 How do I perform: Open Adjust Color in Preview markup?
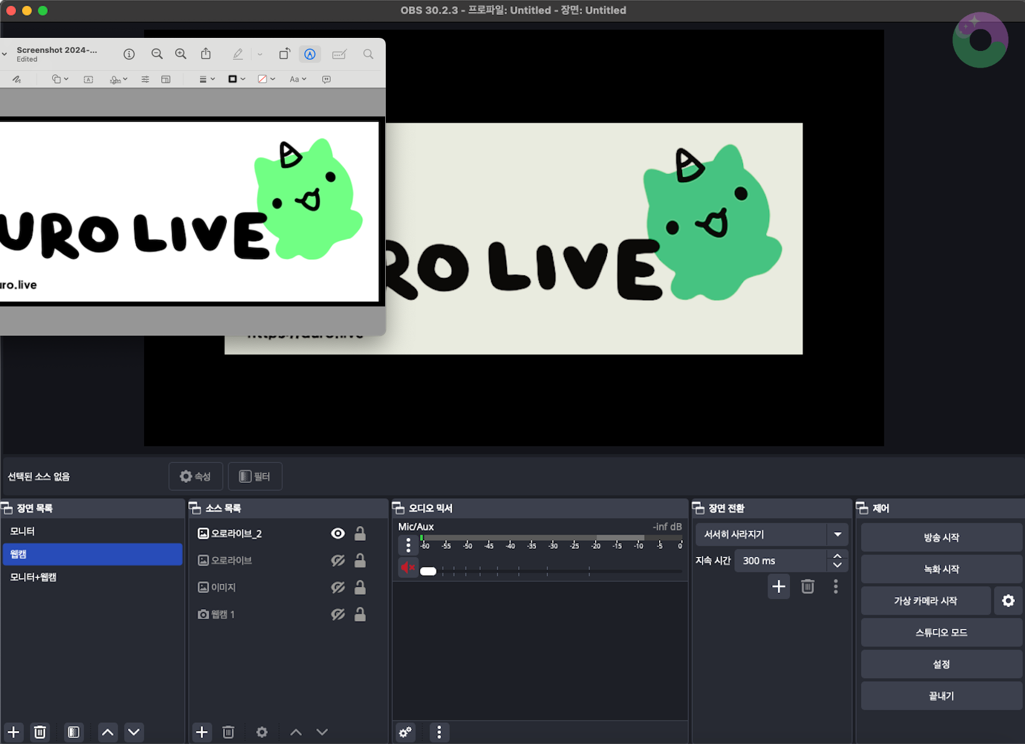tap(145, 79)
